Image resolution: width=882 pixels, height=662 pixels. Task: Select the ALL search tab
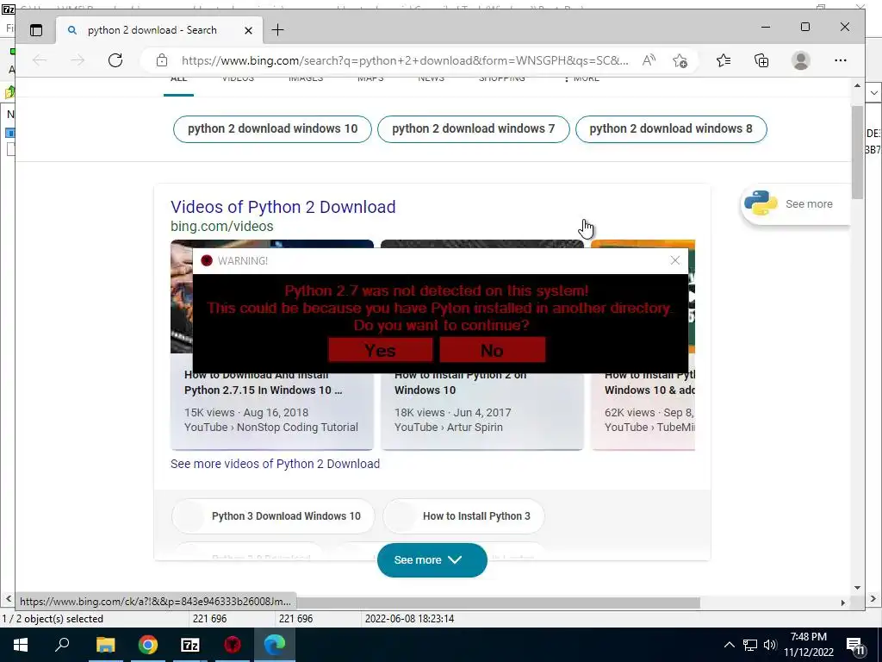pyautogui.click(x=178, y=80)
